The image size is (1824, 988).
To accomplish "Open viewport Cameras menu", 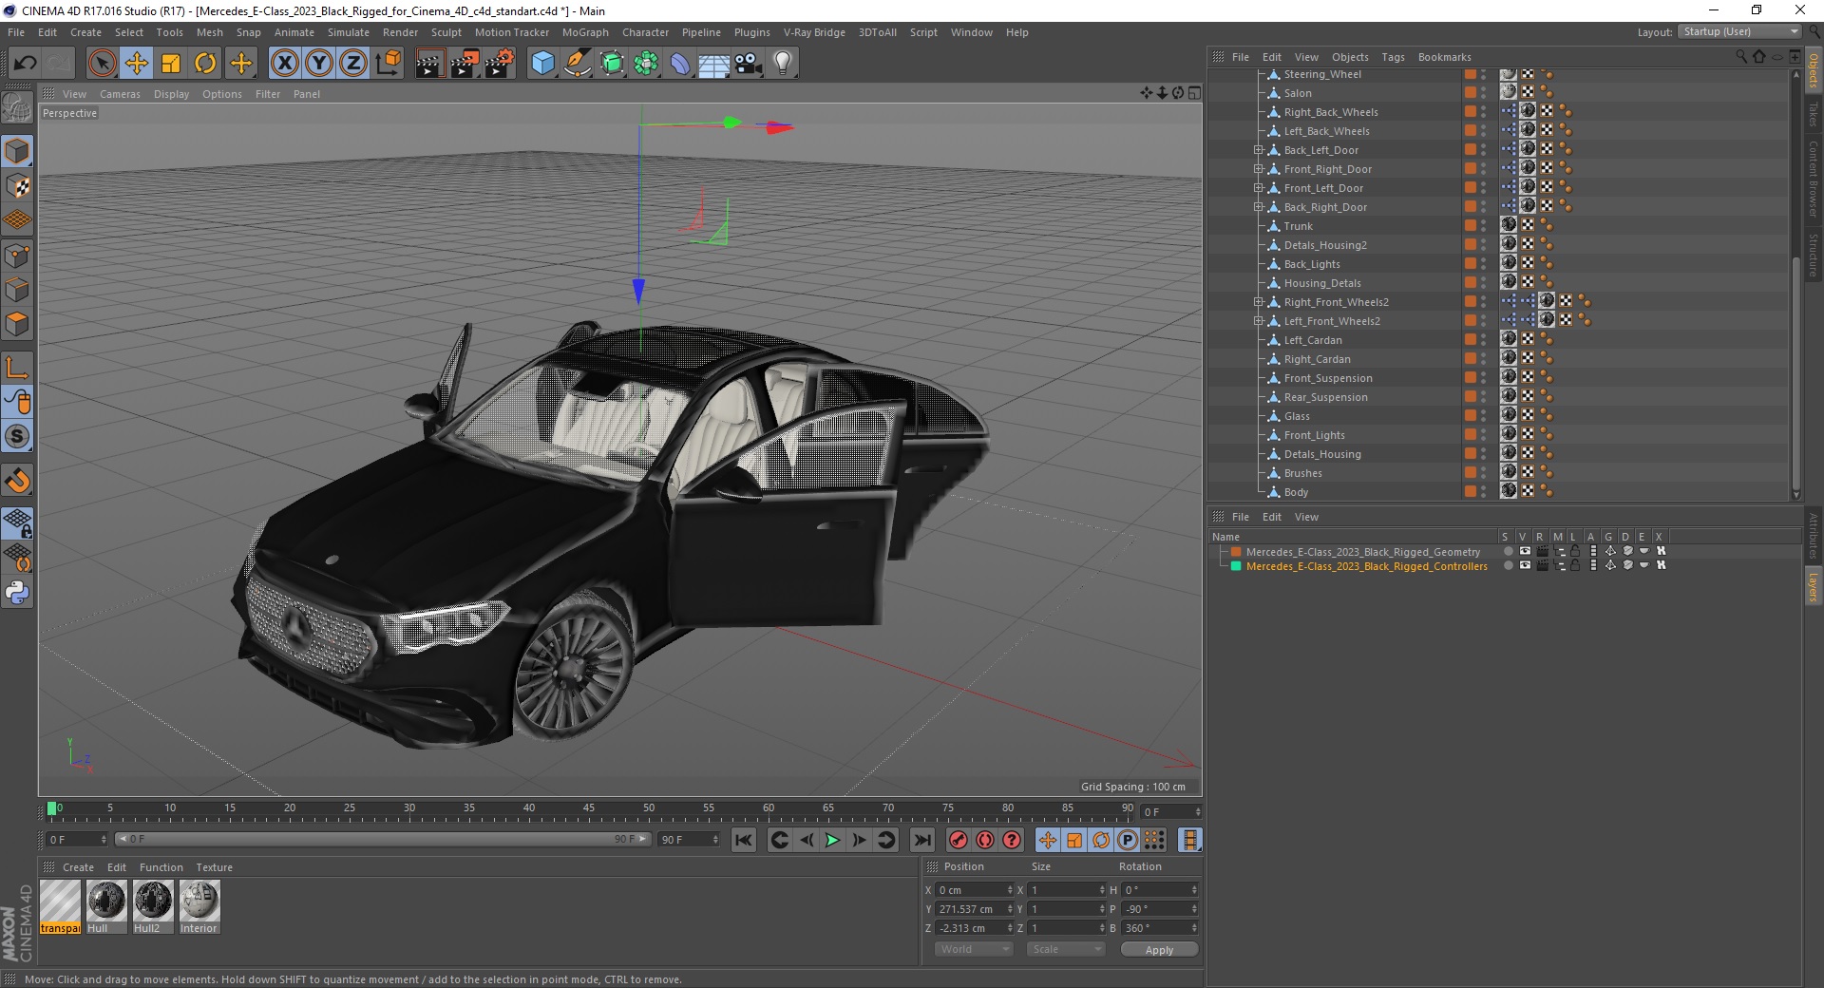I will click(120, 94).
